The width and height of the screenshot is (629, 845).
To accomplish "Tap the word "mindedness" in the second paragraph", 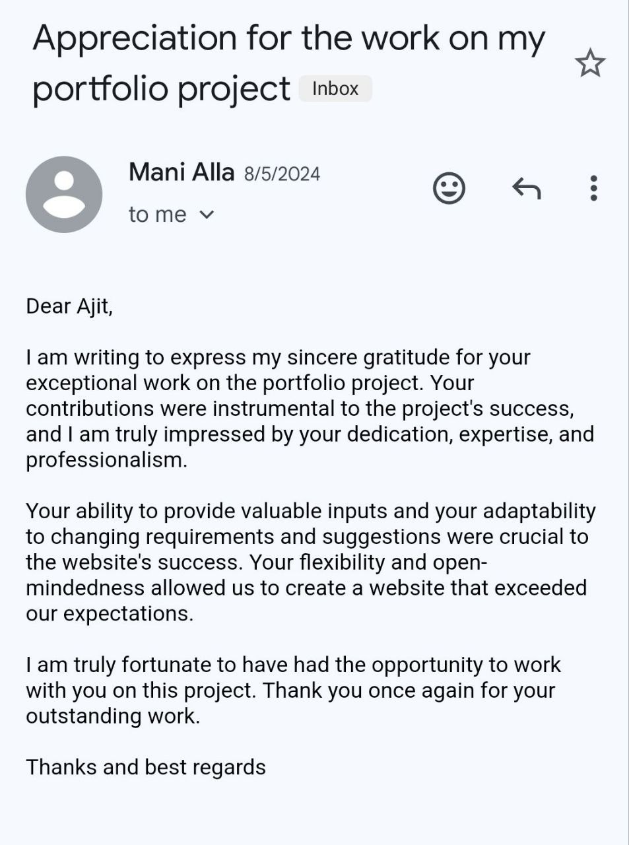I will 85,588.
